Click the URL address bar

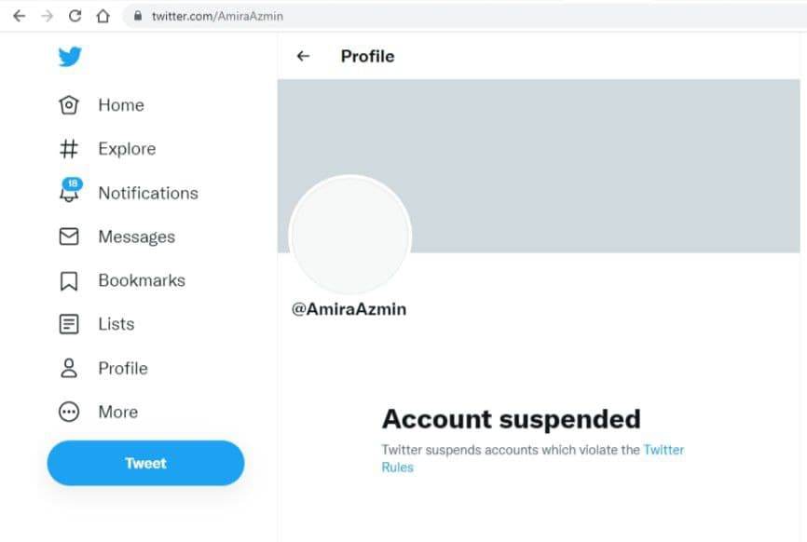coord(373,16)
